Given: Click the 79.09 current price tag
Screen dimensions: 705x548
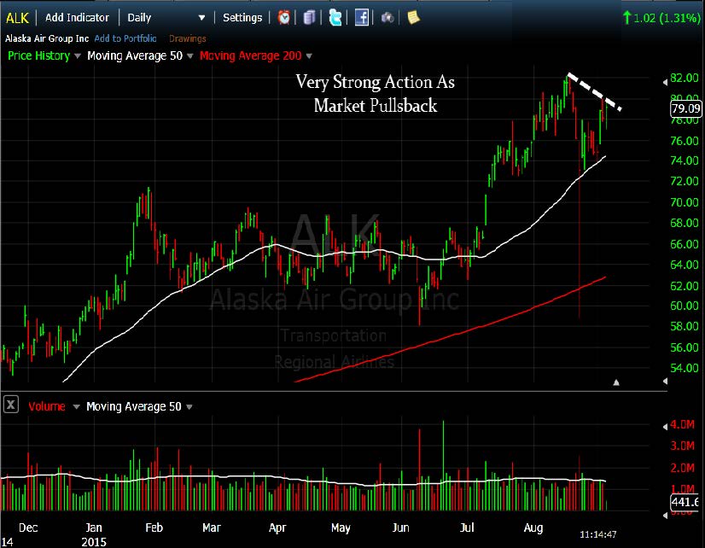Looking at the screenshot, I should click(686, 108).
